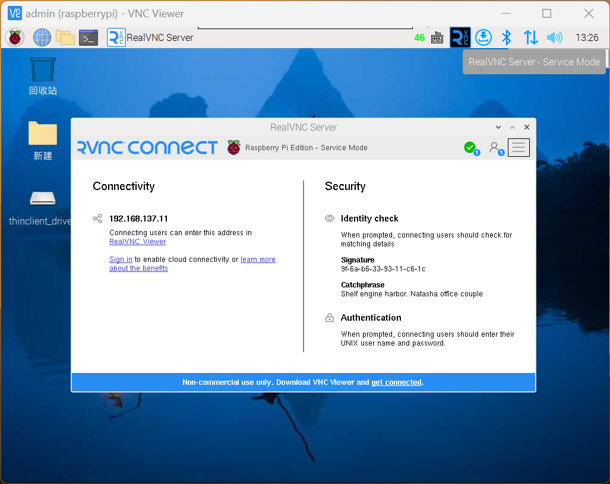Click the Catchphrase label
The height and width of the screenshot is (484, 610).
362,285
